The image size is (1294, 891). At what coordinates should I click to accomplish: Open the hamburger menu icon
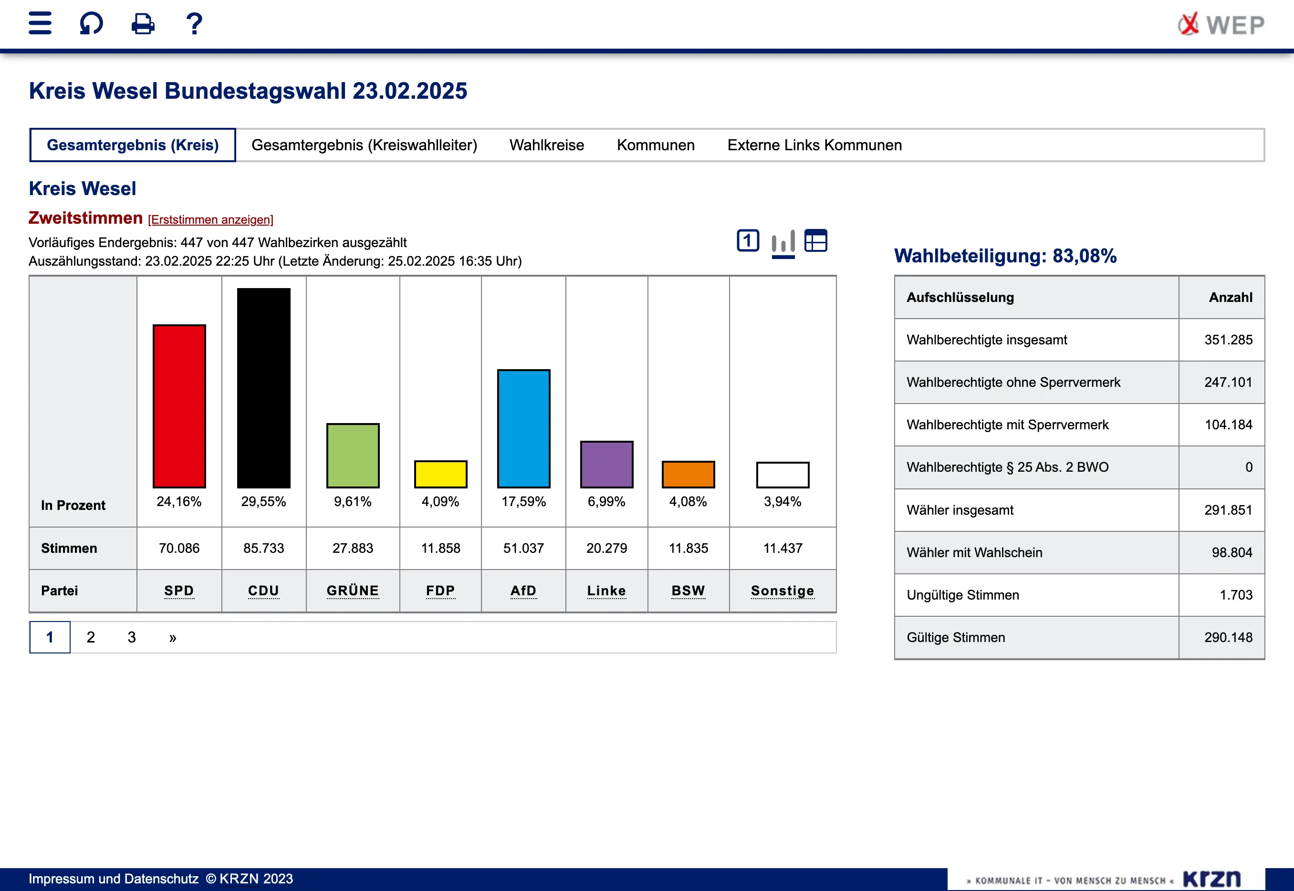(x=40, y=23)
